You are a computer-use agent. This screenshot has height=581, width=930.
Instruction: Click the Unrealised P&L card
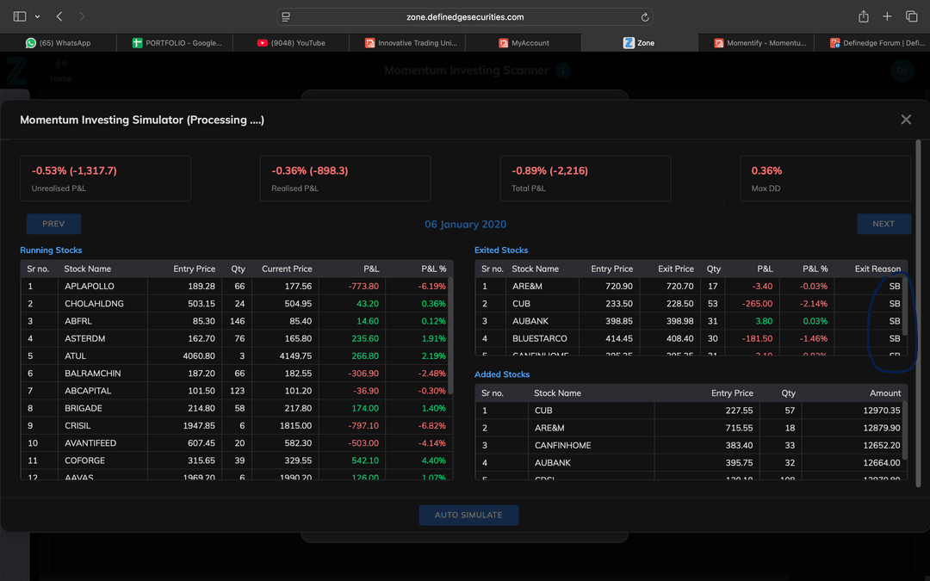click(x=106, y=178)
